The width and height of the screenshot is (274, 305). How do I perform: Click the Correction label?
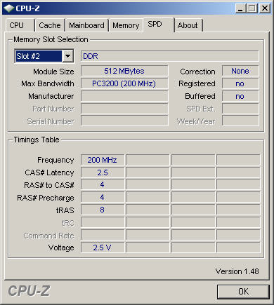tap(197, 72)
